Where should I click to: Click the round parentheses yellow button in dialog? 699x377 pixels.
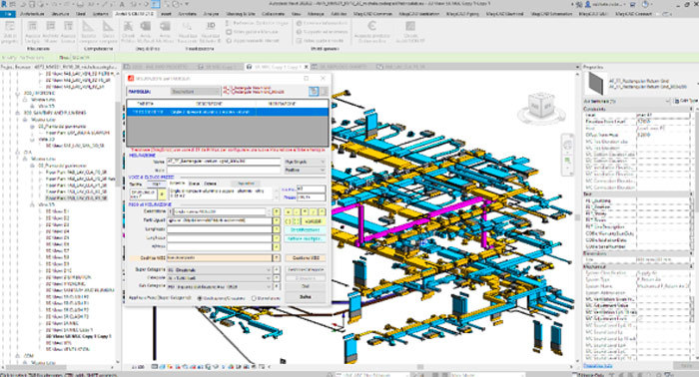[288, 220]
